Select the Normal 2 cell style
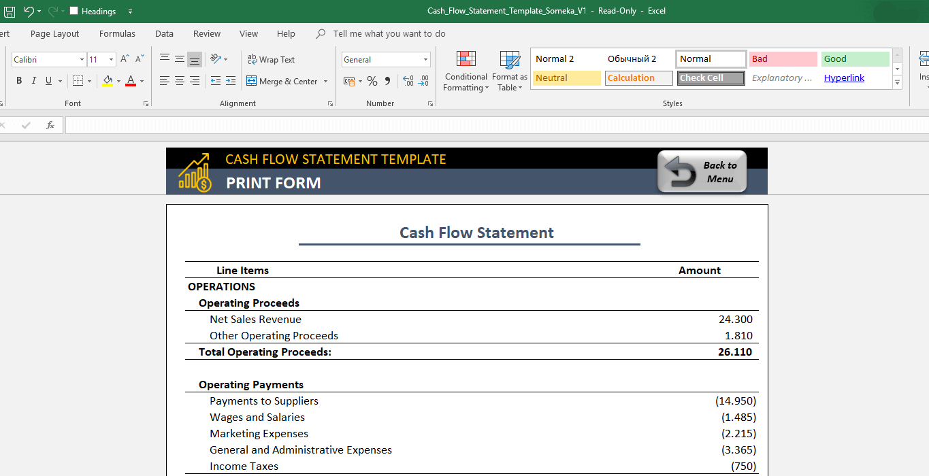The height and width of the screenshot is (476, 929). point(567,59)
